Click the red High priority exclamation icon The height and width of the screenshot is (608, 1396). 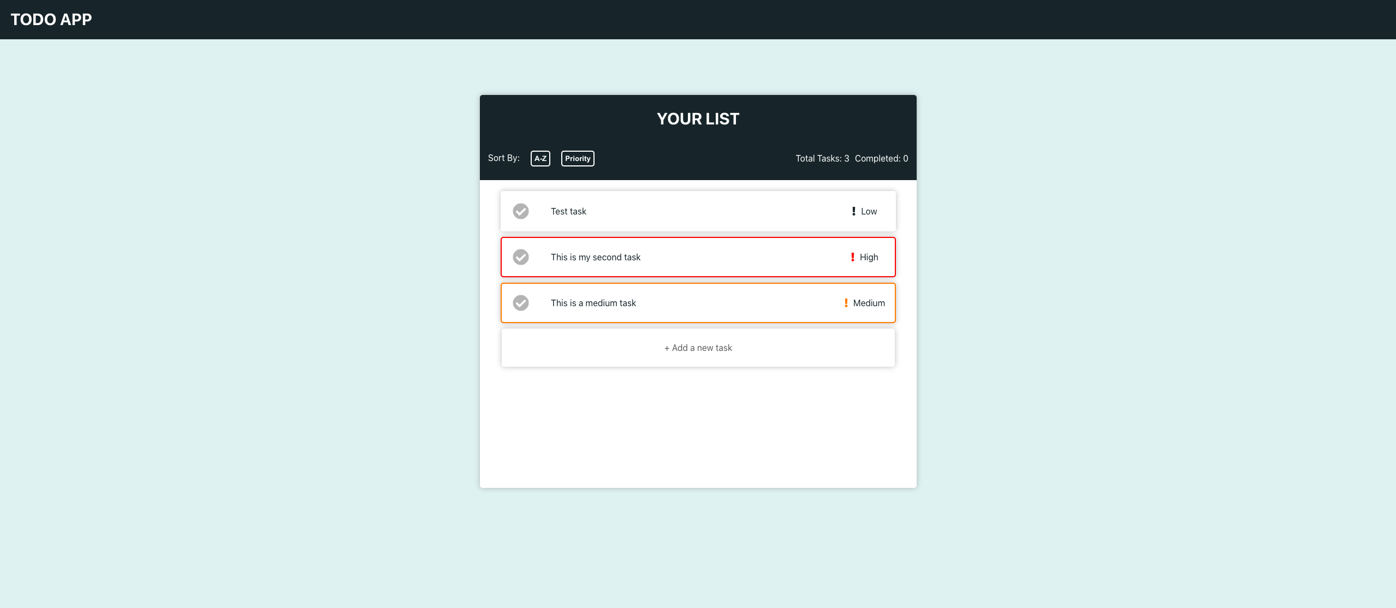tap(852, 257)
